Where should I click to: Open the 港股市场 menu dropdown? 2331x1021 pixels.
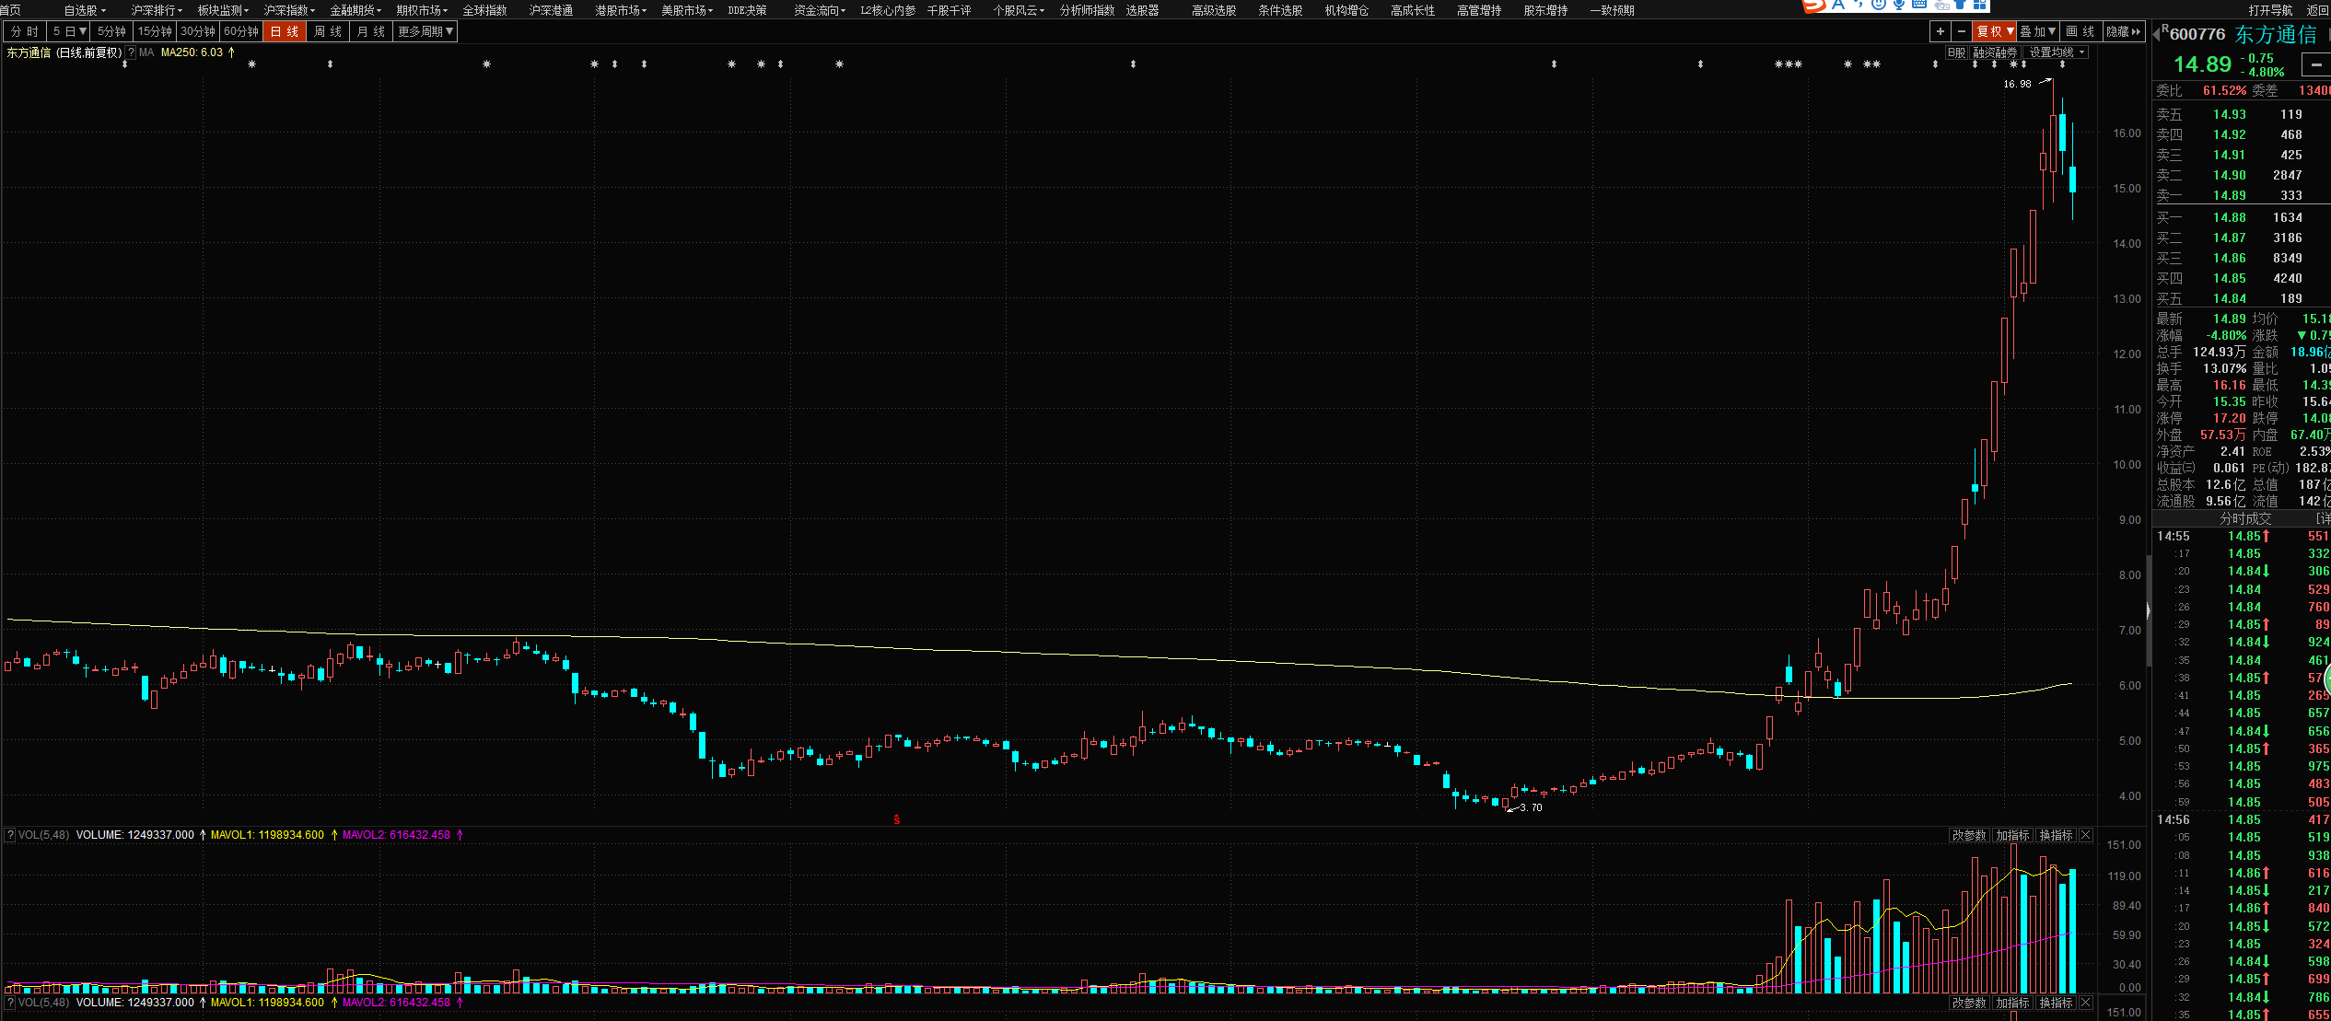coord(620,10)
